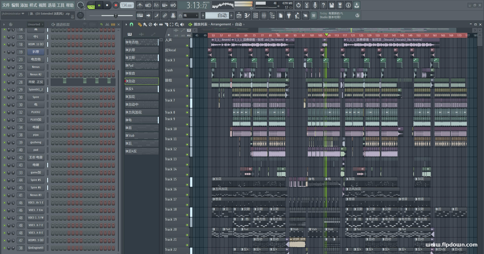Open the 线 snap setting dropdown

tap(191, 16)
